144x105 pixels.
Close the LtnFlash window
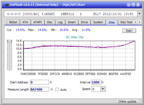pyautogui.click(x=138, y=5)
